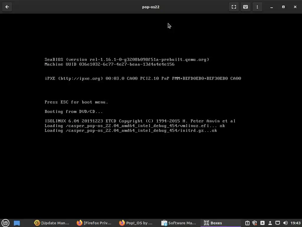Close the Boxes window
This screenshot has width=302, height=227.
(x=295, y=7)
